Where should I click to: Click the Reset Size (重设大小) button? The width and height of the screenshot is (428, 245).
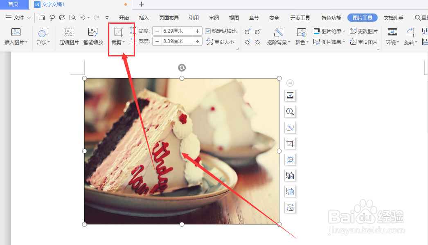pos(221,41)
